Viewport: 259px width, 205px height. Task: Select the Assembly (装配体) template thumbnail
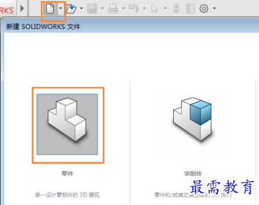(x=193, y=119)
